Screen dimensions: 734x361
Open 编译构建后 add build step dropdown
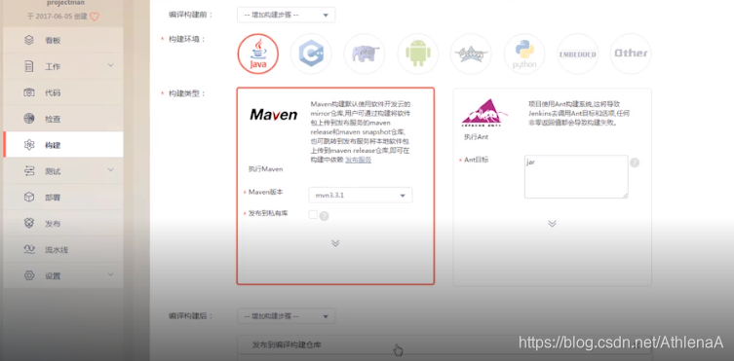286,316
